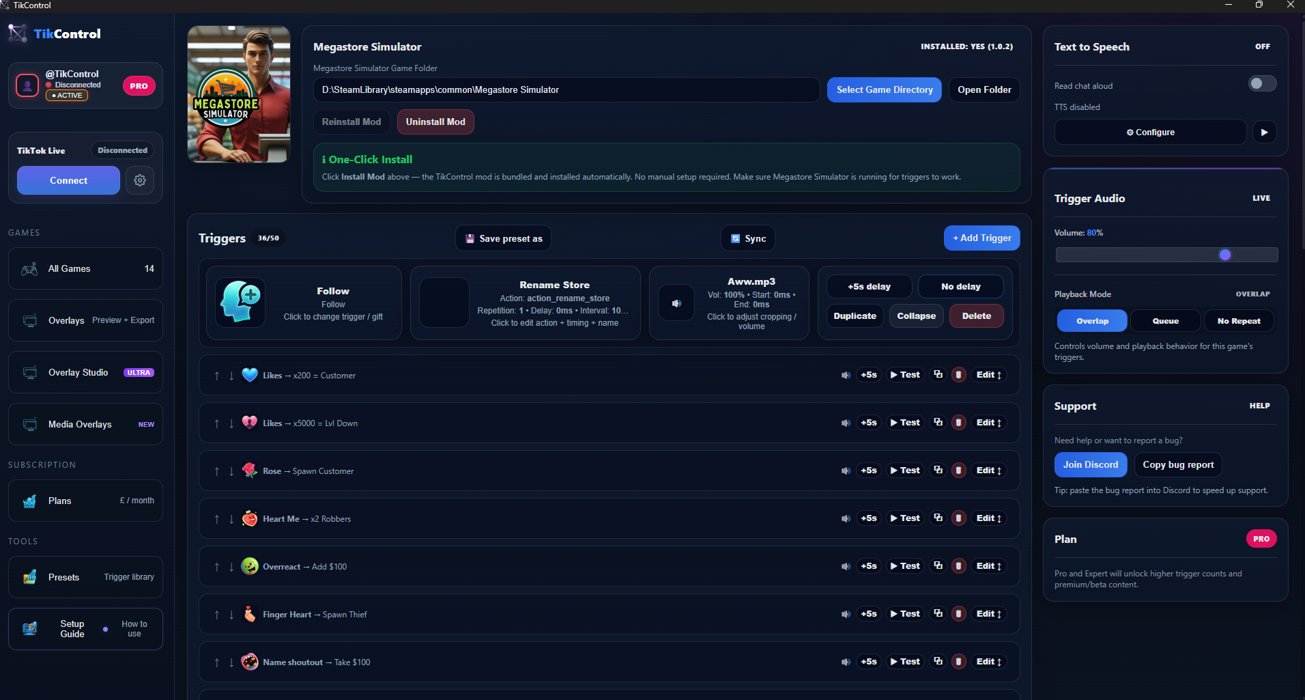Click Select Game Directory button
Viewport: 1305px width, 700px height.
click(885, 89)
